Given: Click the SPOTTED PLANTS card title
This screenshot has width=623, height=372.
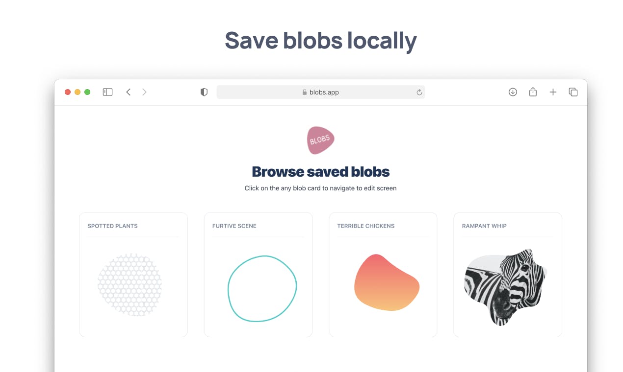Looking at the screenshot, I should click(x=112, y=226).
